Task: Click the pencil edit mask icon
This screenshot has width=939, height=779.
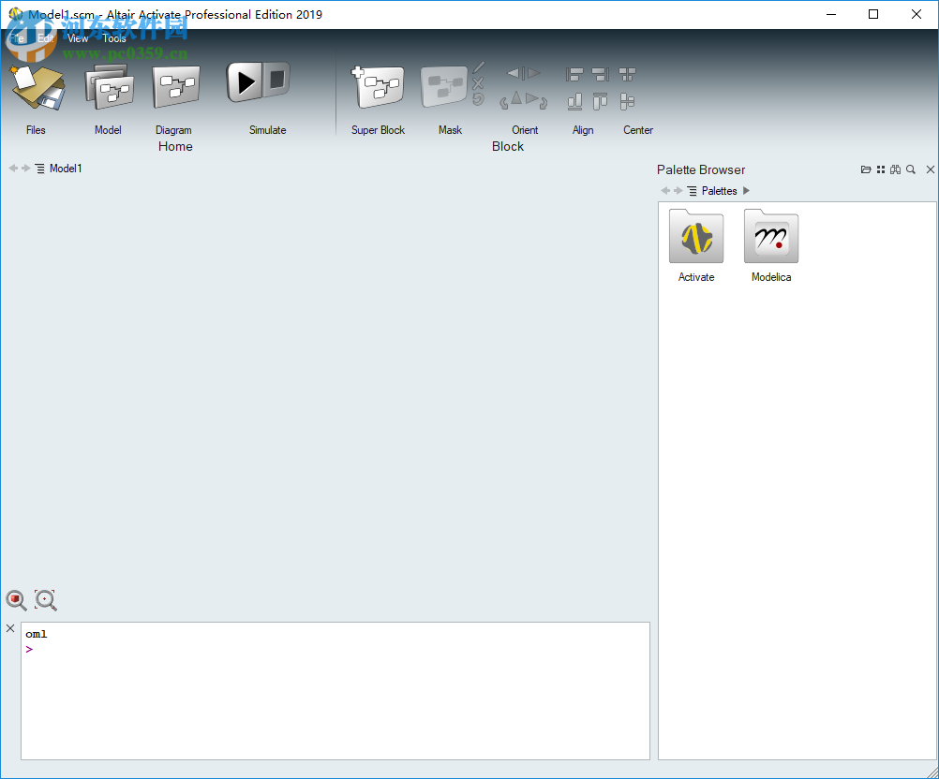Action: [x=479, y=67]
